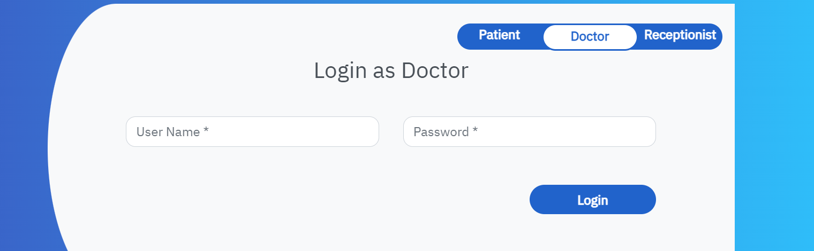814x251 pixels.
Task: Open the Receptionist login tab
Action: coord(680,35)
